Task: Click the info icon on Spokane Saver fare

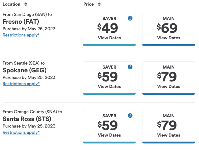Action: pyautogui.click(x=130, y=67)
